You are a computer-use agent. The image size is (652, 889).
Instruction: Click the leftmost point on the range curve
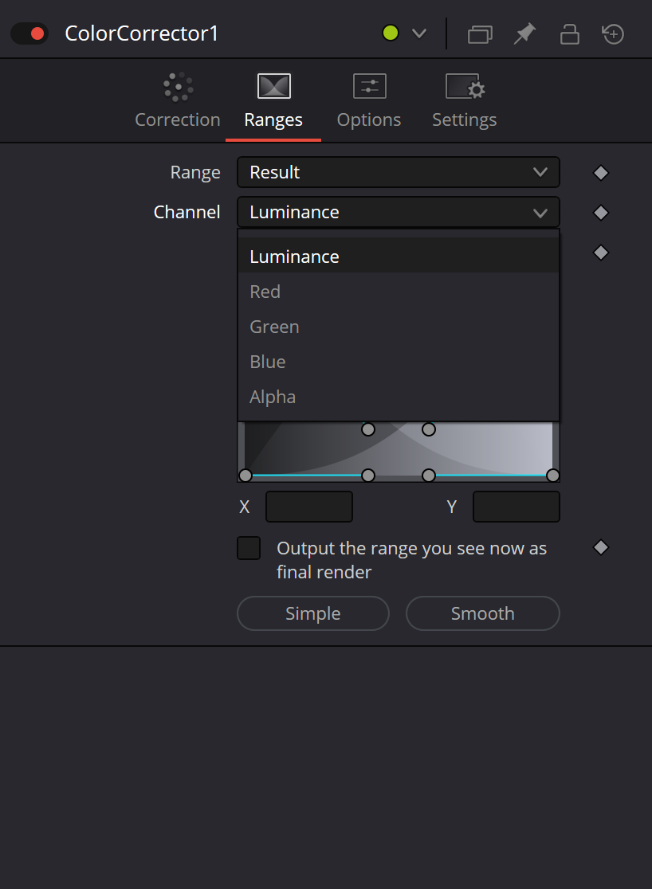pyautogui.click(x=245, y=475)
